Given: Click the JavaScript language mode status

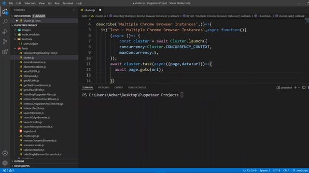Looking at the screenshot, I should point(300,171).
